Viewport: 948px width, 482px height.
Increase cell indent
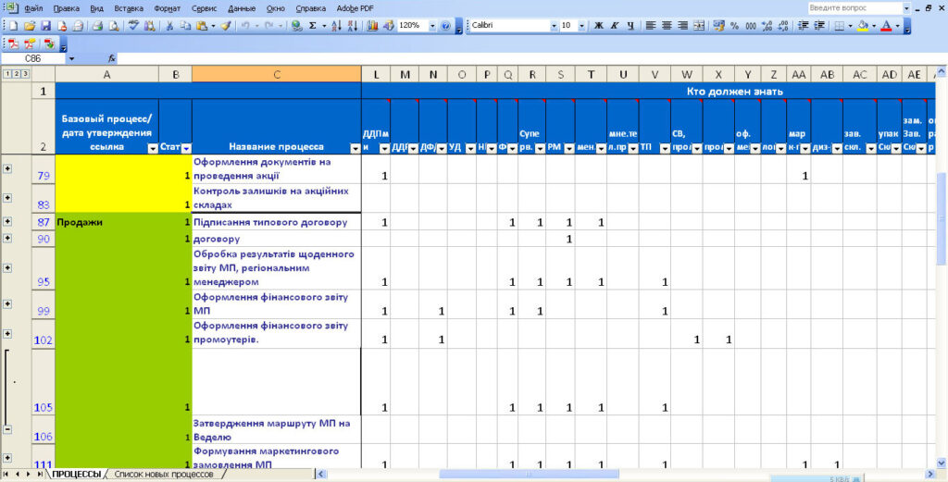[819, 26]
